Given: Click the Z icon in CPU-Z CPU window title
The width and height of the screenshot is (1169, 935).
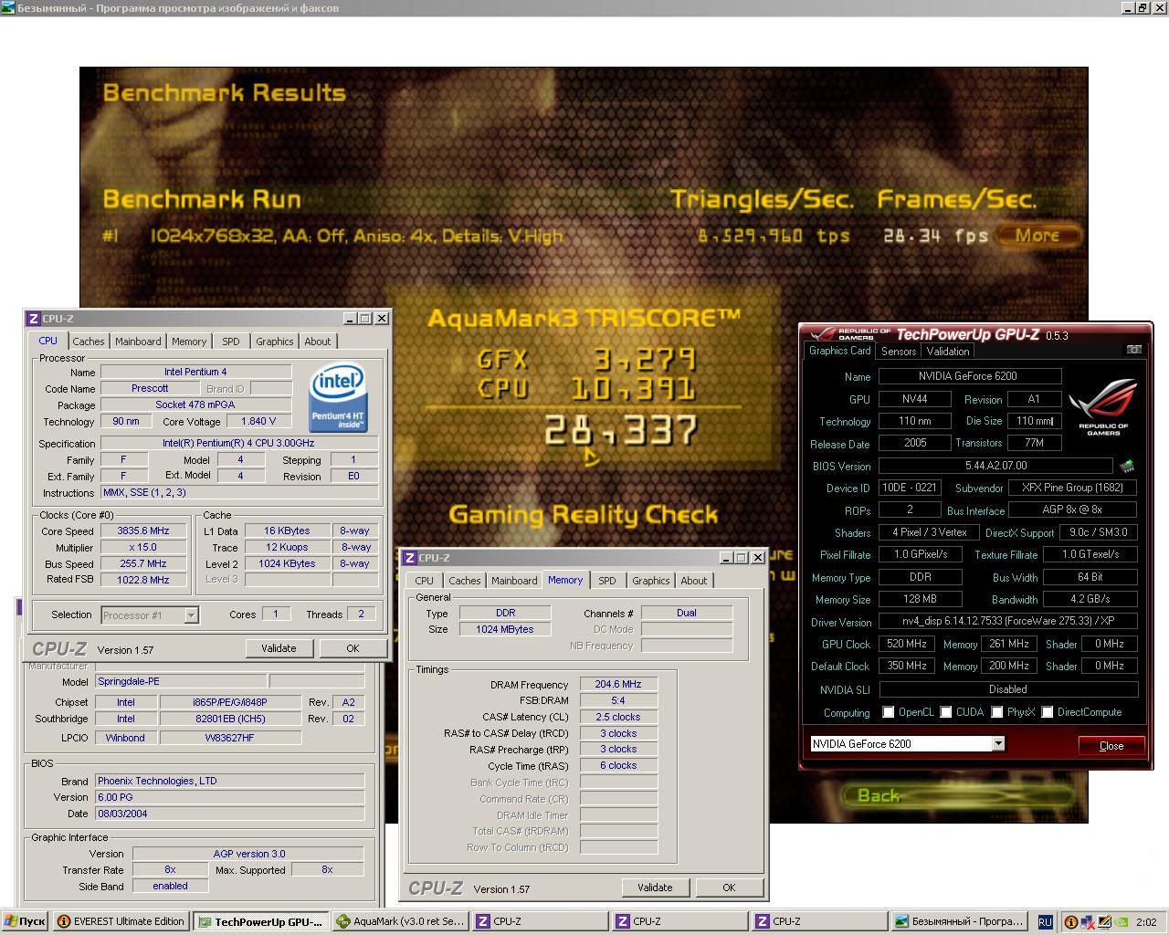Looking at the screenshot, I should pyautogui.click(x=34, y=319).
